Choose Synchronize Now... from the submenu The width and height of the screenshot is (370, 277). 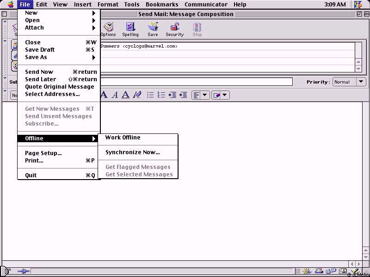click(x=138, y=152)
